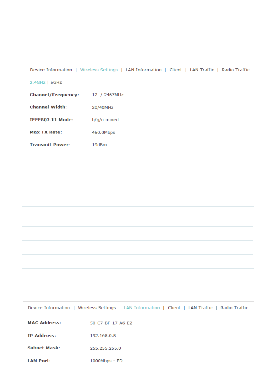Switch to Client tab in upper panel
This screenshot has height=368, width=254.
176,70
